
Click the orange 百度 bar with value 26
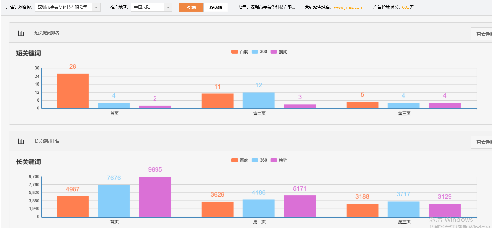[x=73, y=91]
